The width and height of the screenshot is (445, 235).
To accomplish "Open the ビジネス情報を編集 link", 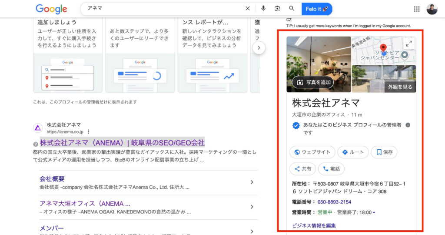I will click(x=314, y=225).
